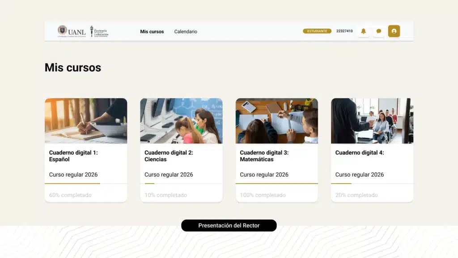Click the Presentación del Rector button
This screenshot has height=258, width=458.
click(x=229, y=225)
